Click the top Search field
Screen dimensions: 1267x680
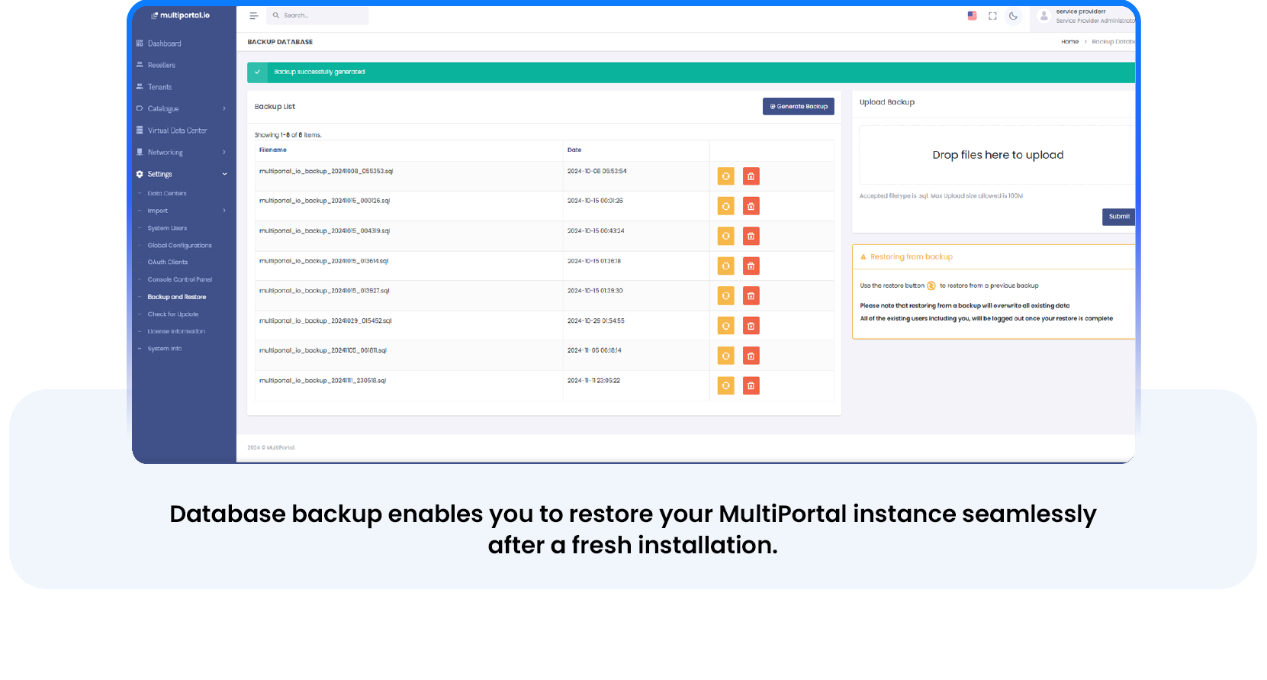tap(317, 15)
